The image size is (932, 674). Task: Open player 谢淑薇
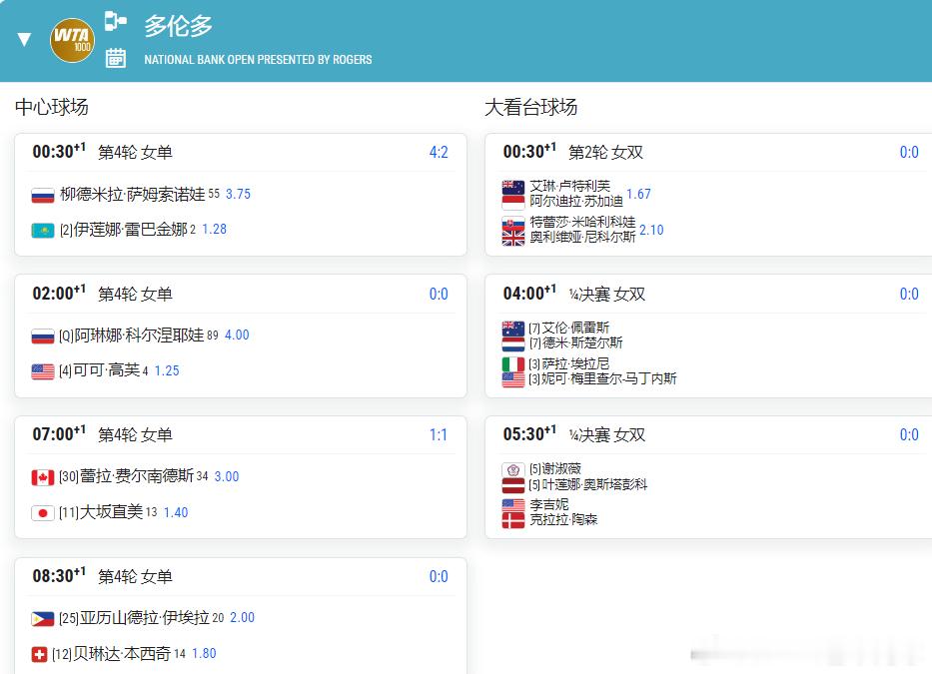(561, 469)
